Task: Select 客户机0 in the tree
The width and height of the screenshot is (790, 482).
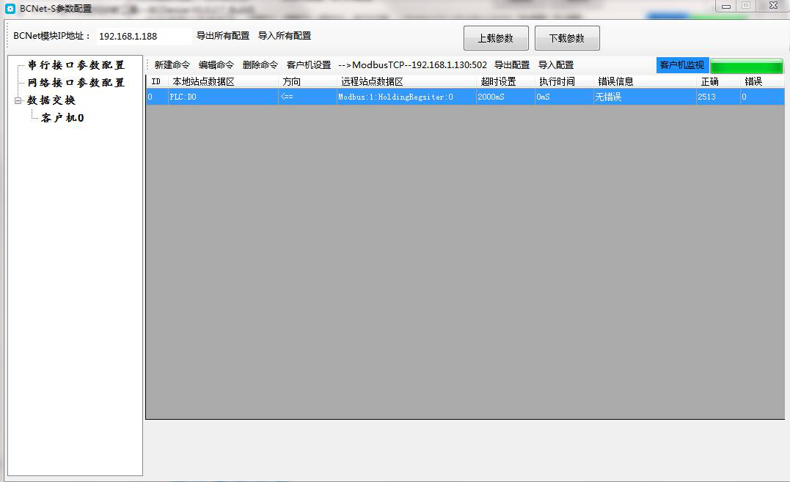Action: pyautogui.click(x=62, y=118)
